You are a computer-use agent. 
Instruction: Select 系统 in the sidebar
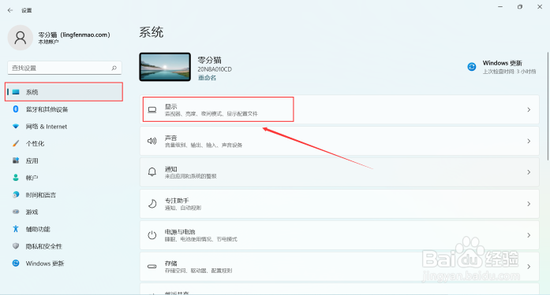tap(64, 92)
